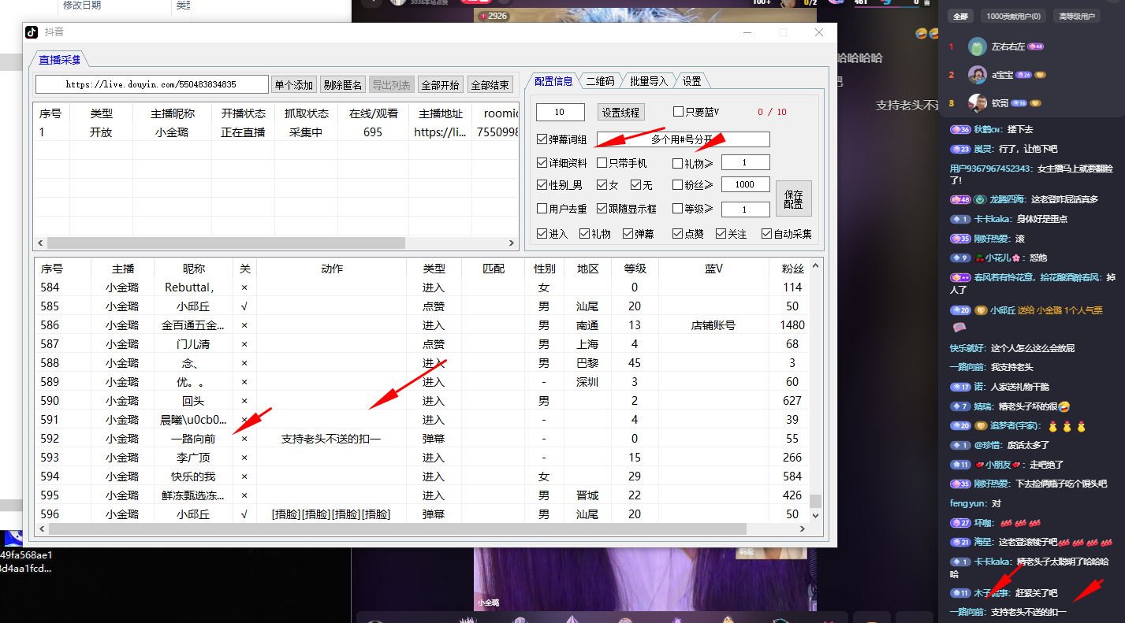1125x623 pixels.
Task: Open the 批量导入 tab
Action: (648, 81)
